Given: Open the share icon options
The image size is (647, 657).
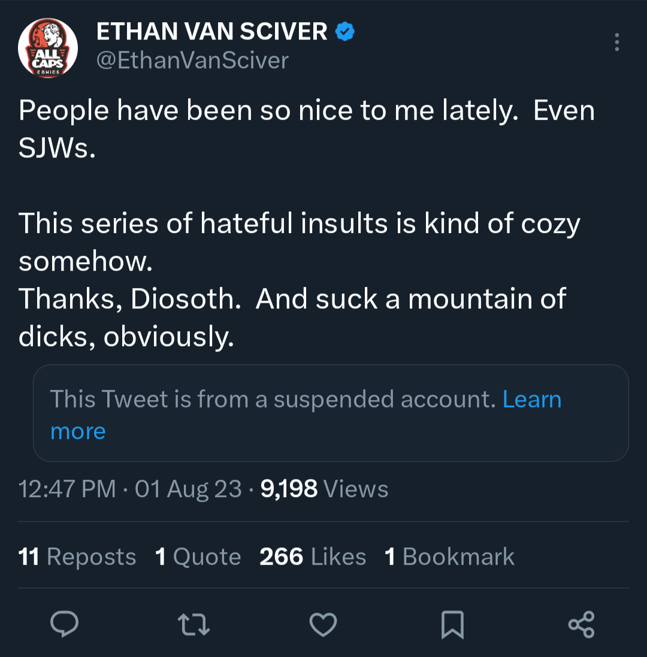Looking at the screenshot, I should pos(581,624).
